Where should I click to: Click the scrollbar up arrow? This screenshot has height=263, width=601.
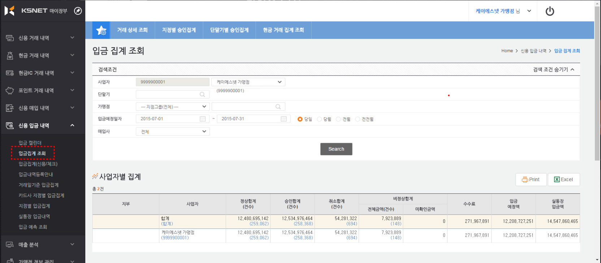click(x=597, y=3)
